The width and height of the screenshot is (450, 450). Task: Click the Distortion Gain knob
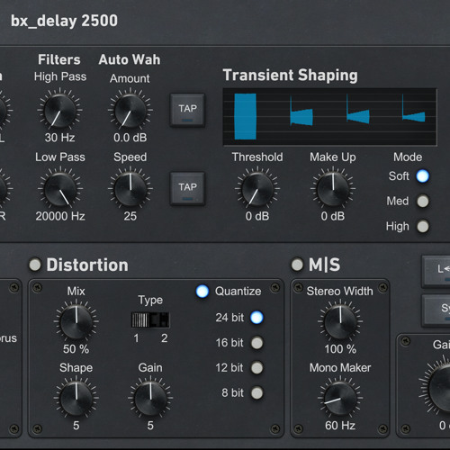(x=150, y=399)
